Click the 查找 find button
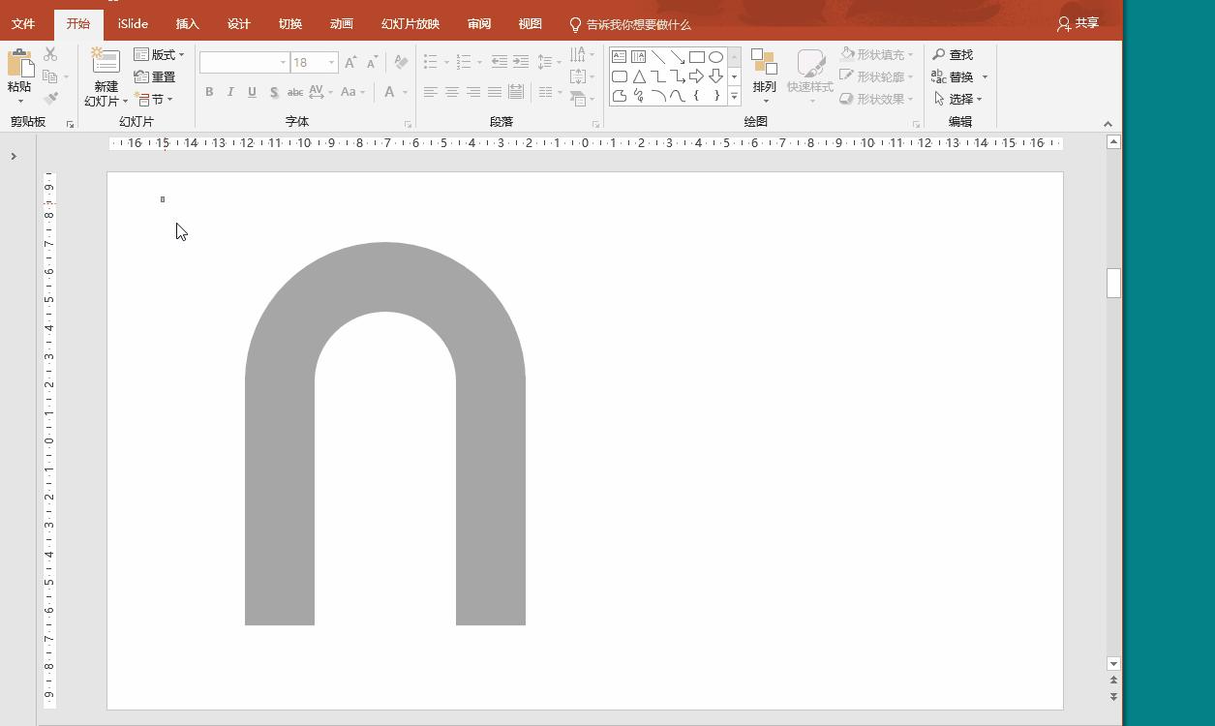This screenshot has height=726, width=1215. pyautogui.click(x=953, y=54)
